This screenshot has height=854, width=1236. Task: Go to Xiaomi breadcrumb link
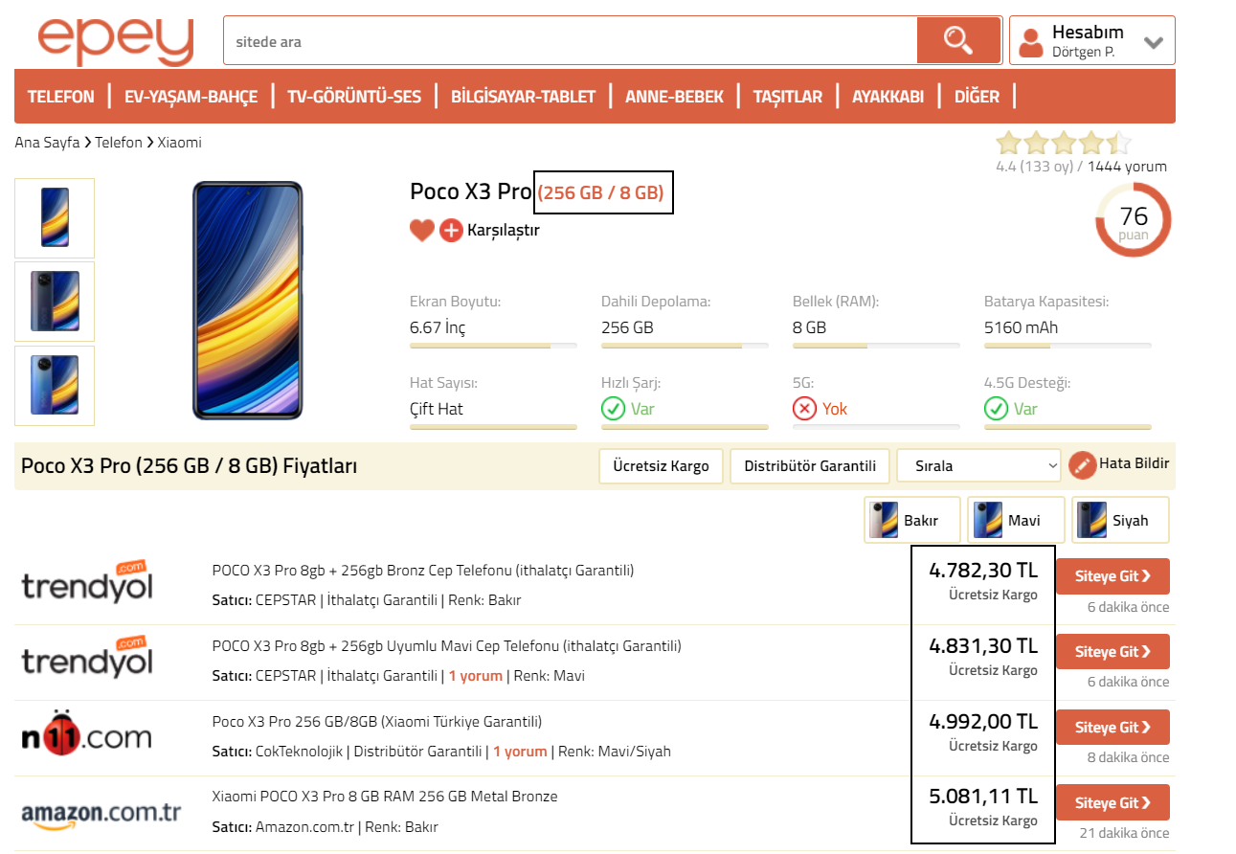pyautogui.click(x=180, y=143)
